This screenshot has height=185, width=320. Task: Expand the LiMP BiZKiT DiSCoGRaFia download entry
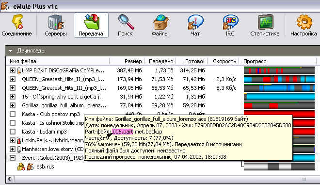pos(13,70)
